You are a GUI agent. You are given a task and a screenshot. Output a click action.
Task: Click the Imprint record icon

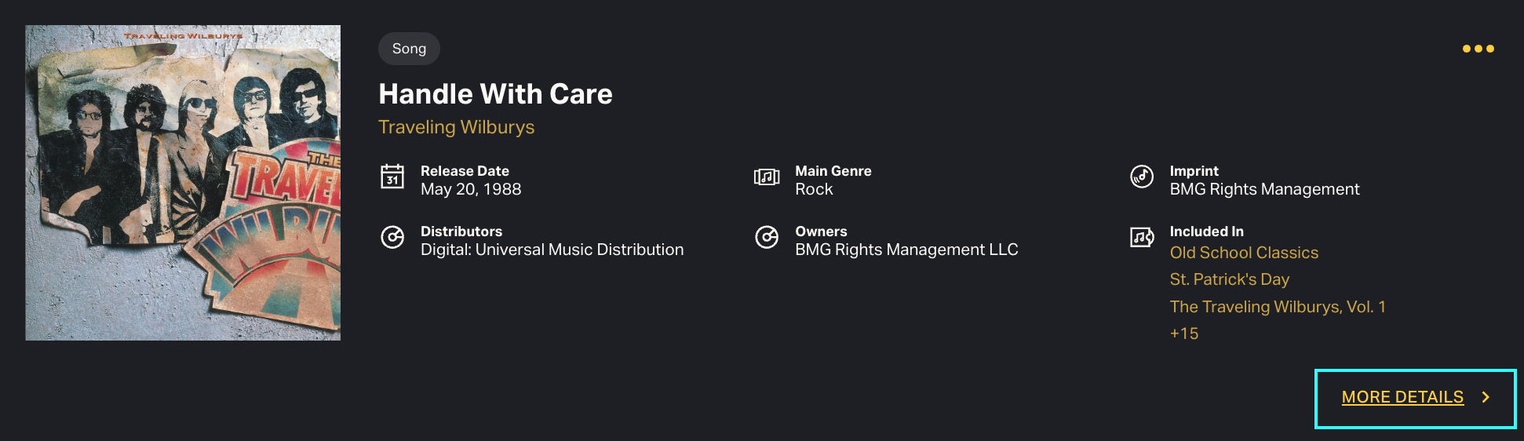tap(1141, 177)
